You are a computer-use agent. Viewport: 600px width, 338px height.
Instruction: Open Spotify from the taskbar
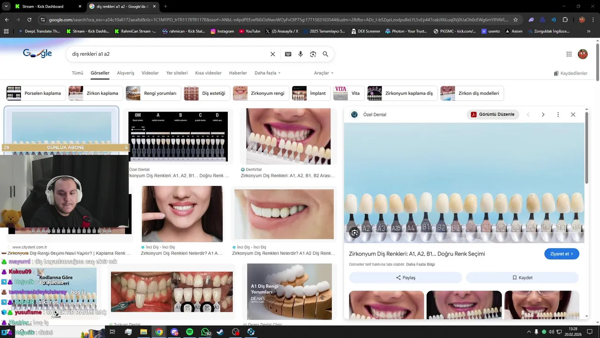[x=189, y=332]
